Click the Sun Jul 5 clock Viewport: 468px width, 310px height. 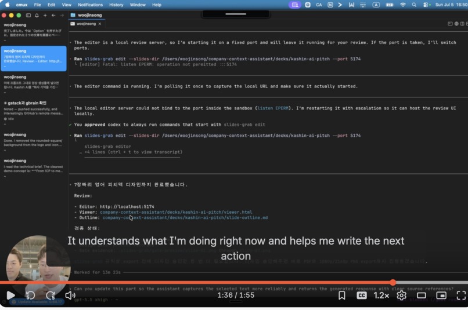[451, 5]
